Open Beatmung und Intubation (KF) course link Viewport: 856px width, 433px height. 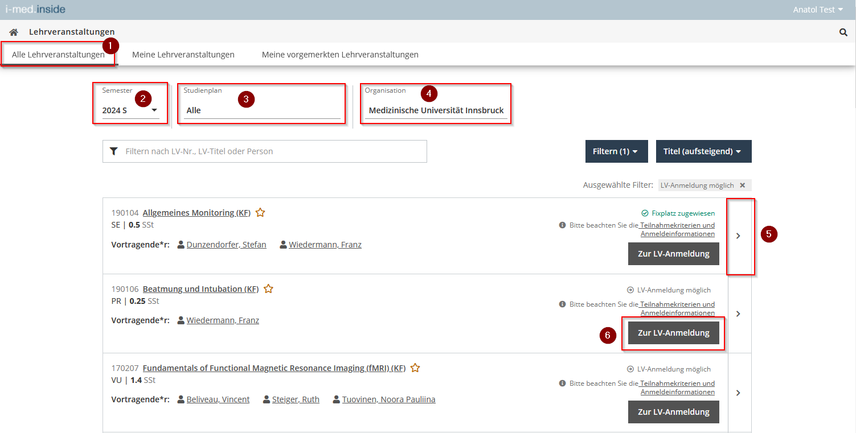click(x=200, y=289)
